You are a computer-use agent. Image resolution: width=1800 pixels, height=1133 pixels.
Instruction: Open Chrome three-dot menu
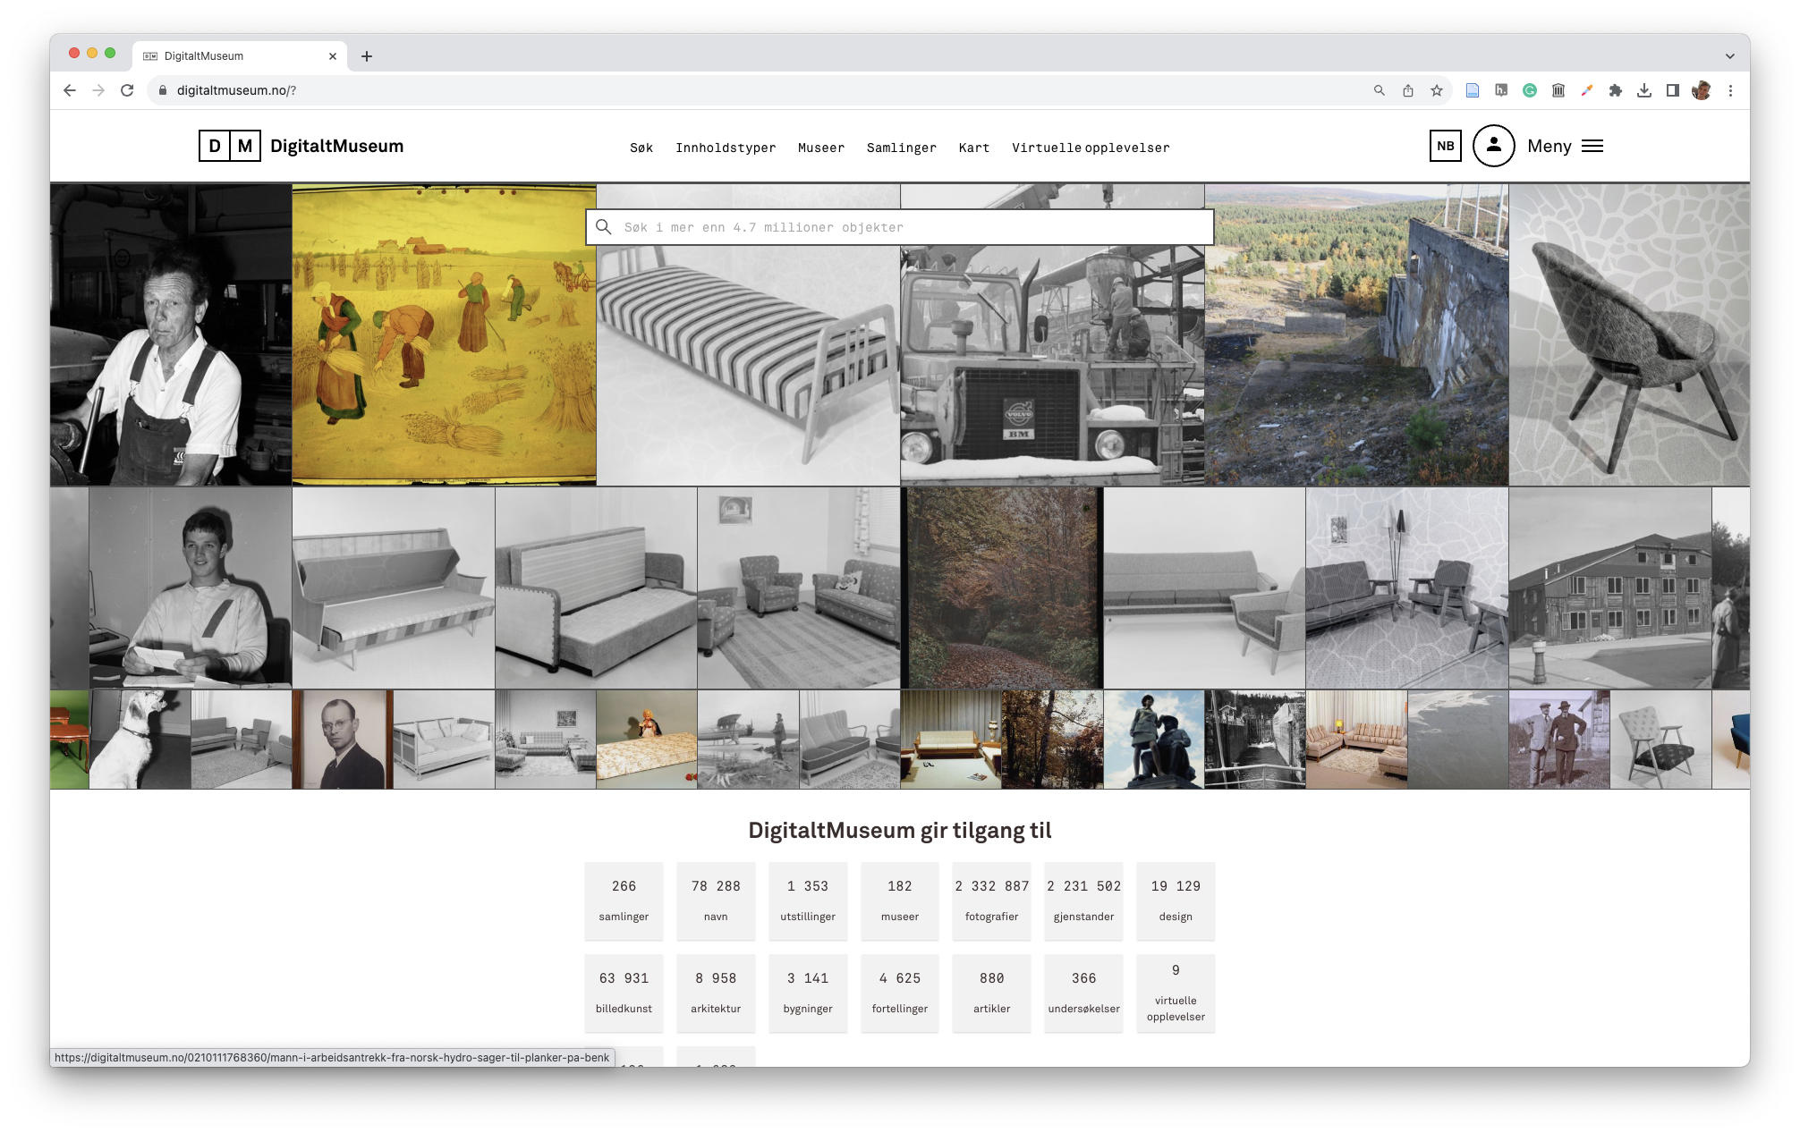point(1730,90)
